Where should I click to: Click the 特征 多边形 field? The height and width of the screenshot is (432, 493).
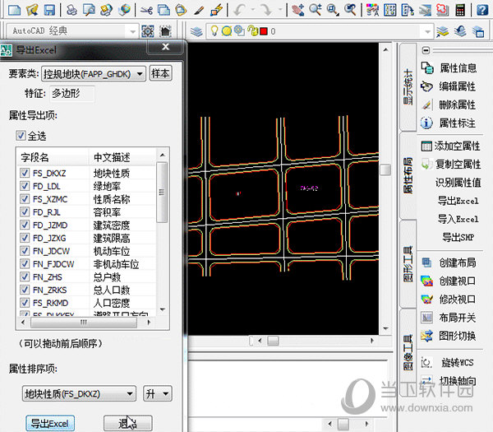[x=72, y=94]
